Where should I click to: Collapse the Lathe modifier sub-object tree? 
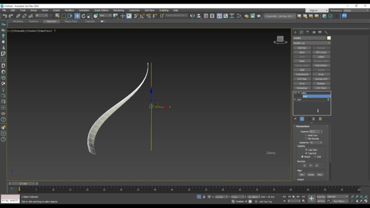(299, 93)
